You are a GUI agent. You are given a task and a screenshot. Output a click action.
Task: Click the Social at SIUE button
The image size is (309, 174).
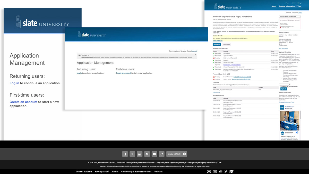[x=177, y=154]
